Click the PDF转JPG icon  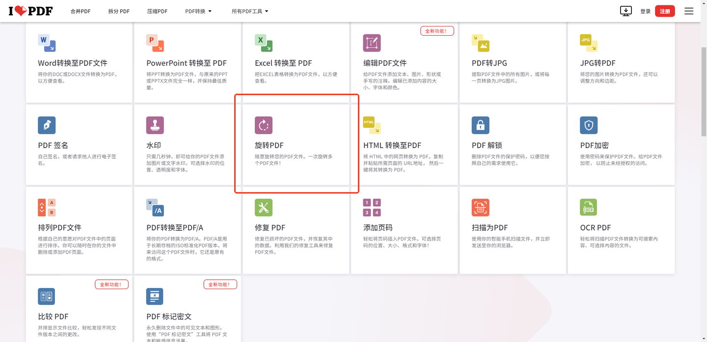point(481,43)
